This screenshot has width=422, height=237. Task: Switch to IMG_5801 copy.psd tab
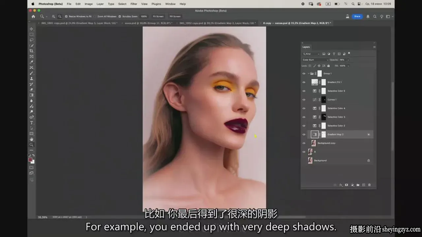pos(79,23)
